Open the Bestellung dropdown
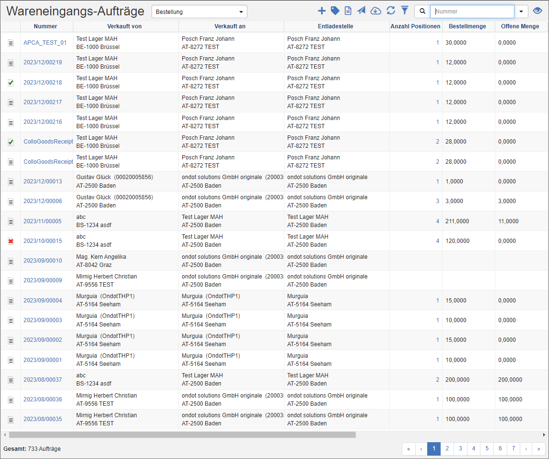This screenshot has height=459, width=549. pyautogui.click(x=199, y=12)
